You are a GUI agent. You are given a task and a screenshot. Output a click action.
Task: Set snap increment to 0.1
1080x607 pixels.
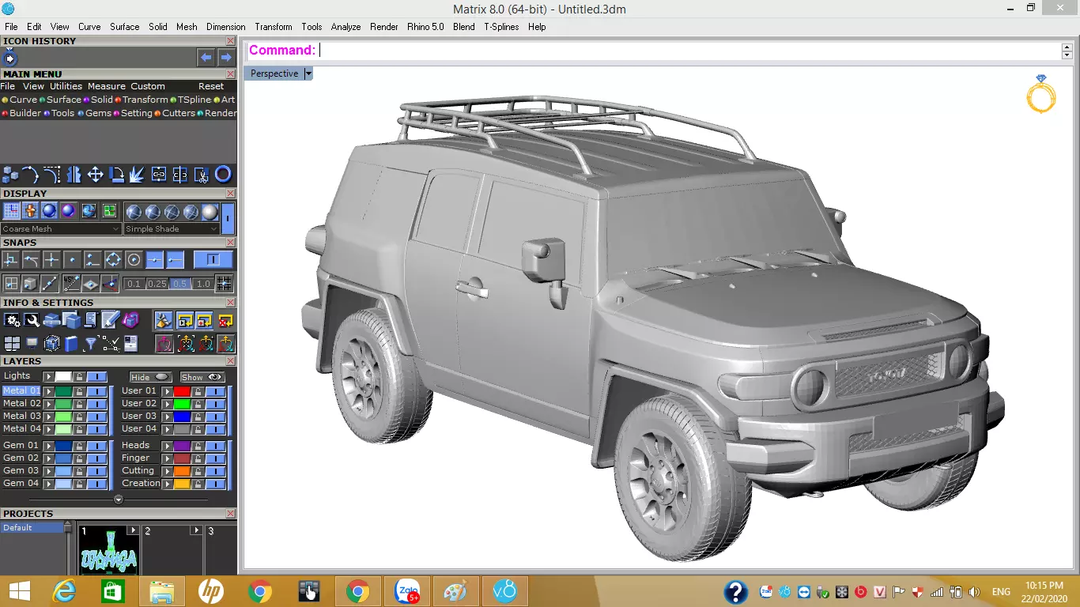134,284
